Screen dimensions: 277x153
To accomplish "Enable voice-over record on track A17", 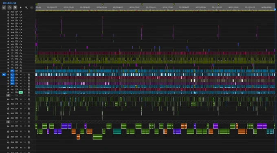I will pyautogui.click(x=29, y=137).
